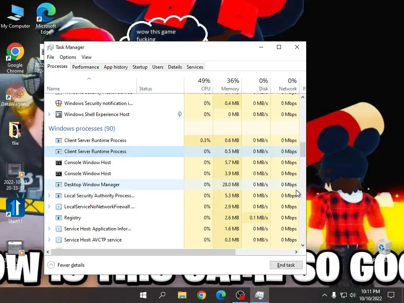Click the vertical scrollbar down arrow
The width and height of the screenshot is (404, 303).
(303, 245)
